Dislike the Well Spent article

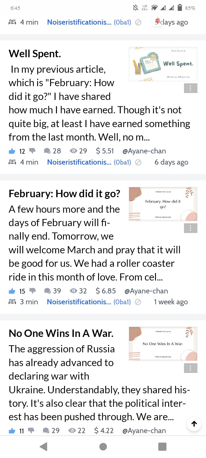click(x=32, y=151)
